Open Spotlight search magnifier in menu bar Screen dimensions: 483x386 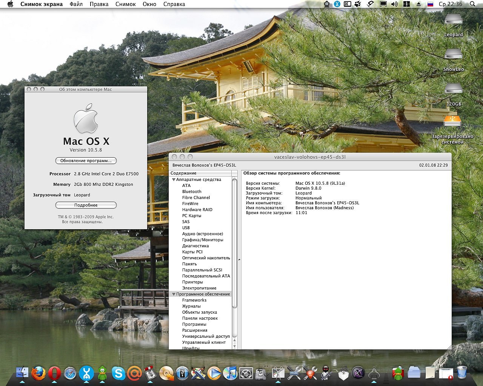click(x=472, y=4)
